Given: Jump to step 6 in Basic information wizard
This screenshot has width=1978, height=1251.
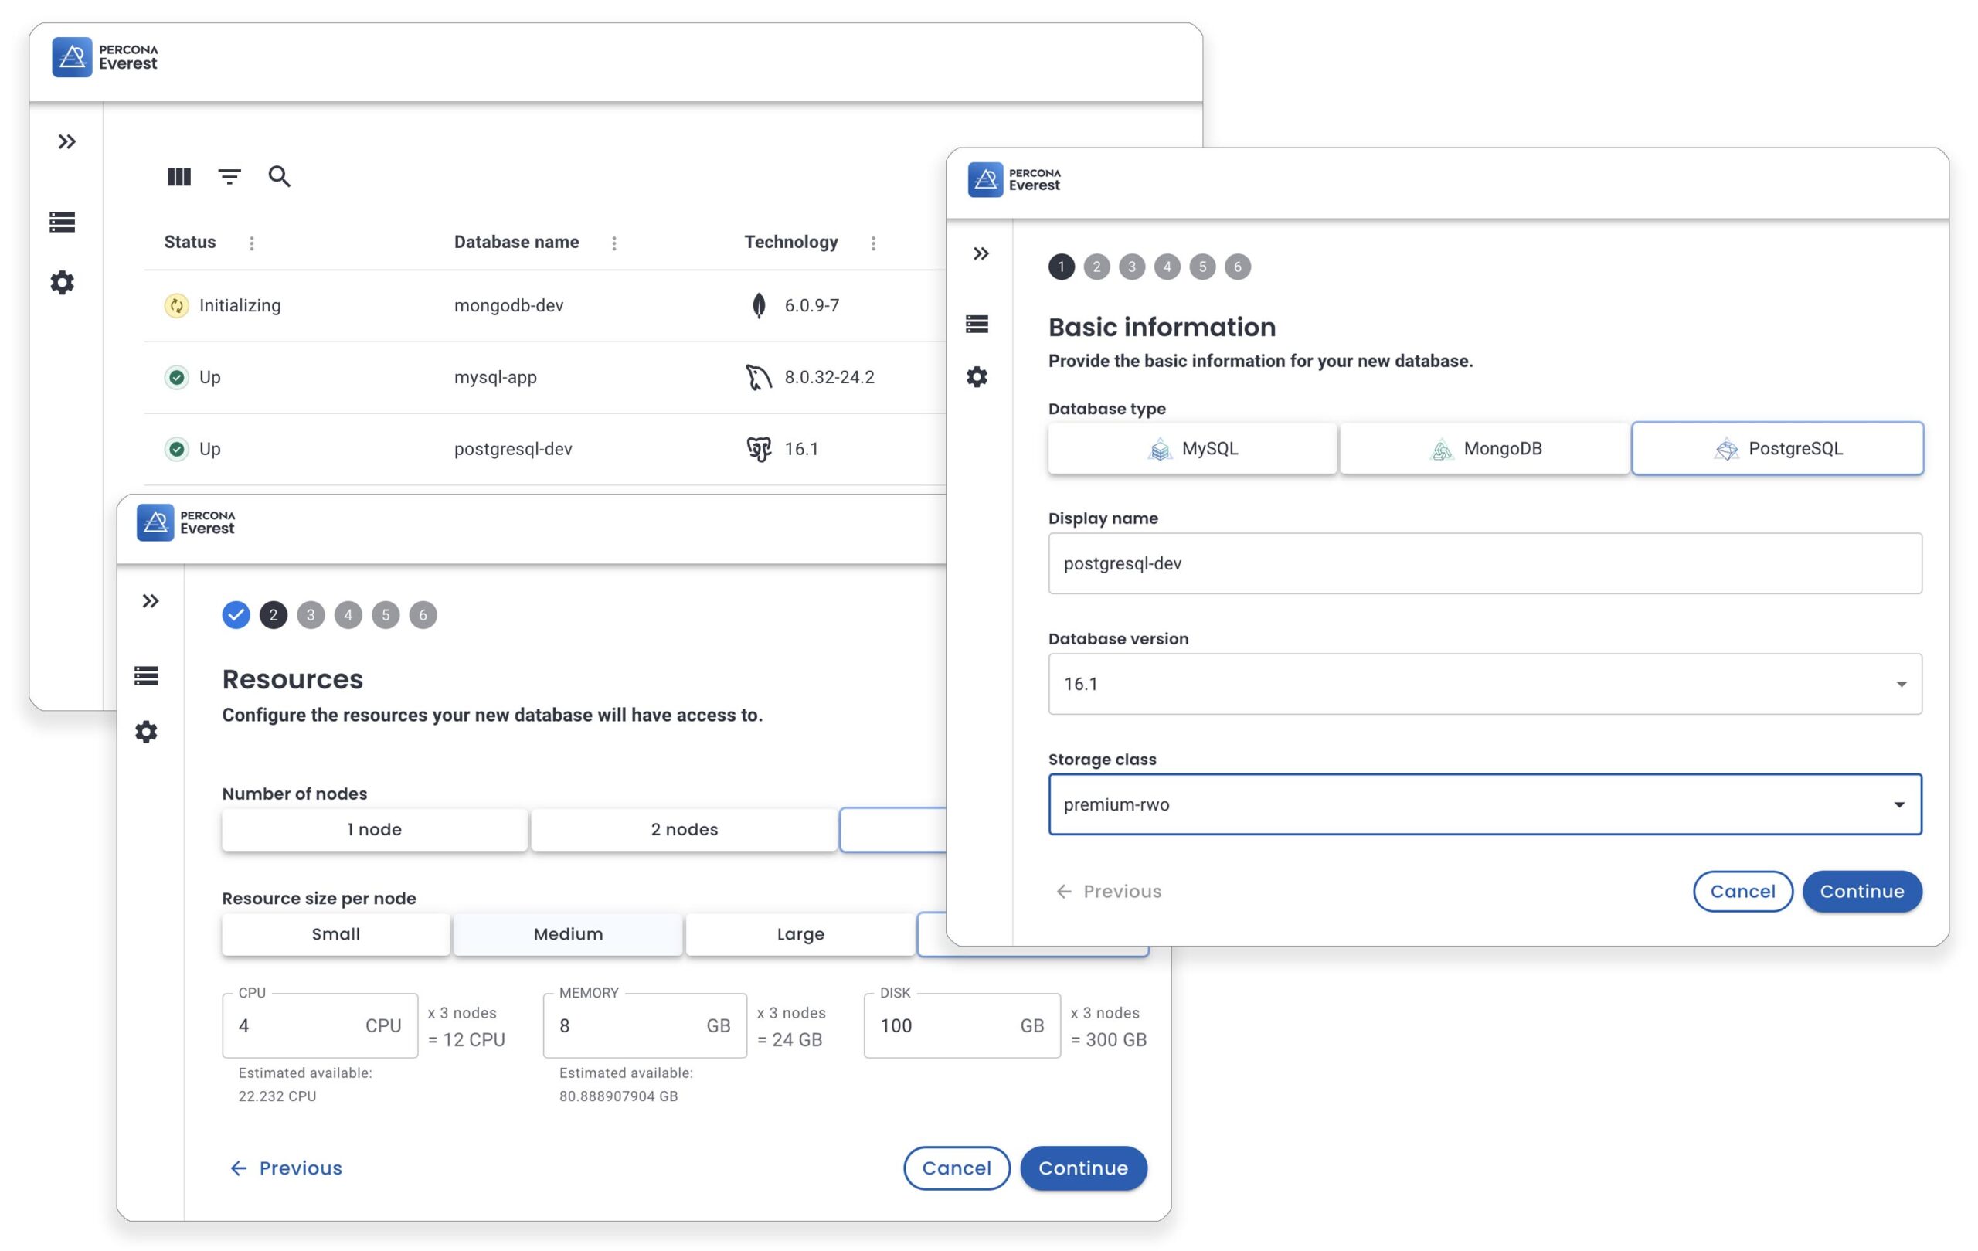Looking at the screenshot, I should tap(1237, 267).
